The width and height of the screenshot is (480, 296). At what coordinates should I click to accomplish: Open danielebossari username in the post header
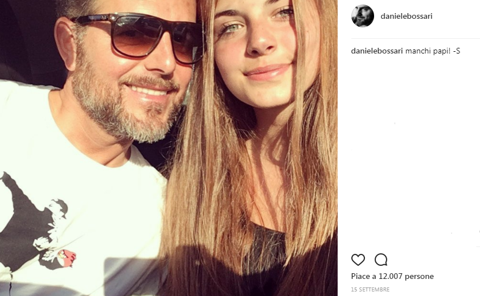tap(406, 16)
